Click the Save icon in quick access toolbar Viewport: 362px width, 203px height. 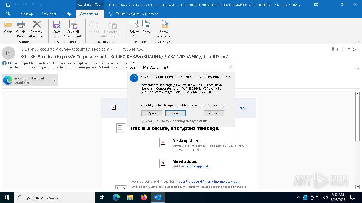(8, 5)
